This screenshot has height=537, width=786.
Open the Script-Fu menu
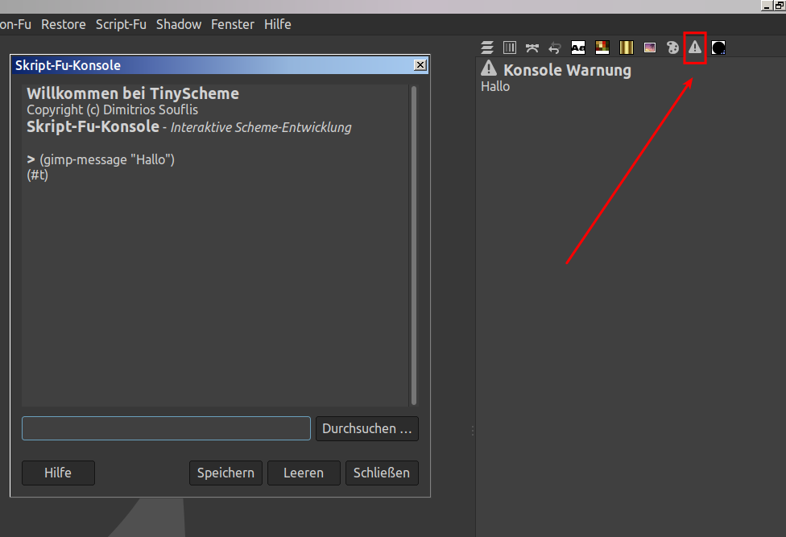point(121,24)
